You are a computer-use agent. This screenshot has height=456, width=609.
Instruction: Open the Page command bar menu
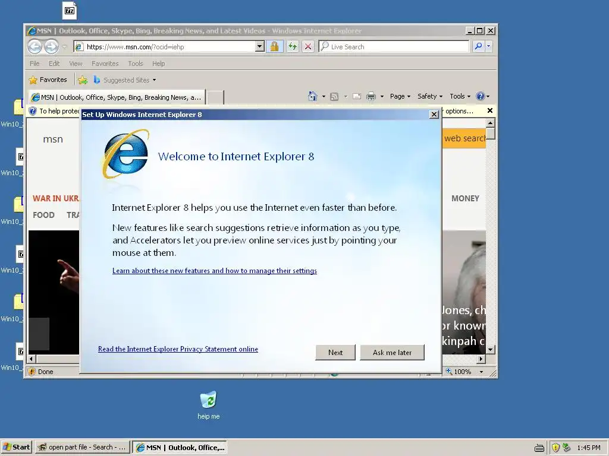[x=400, y=96]
